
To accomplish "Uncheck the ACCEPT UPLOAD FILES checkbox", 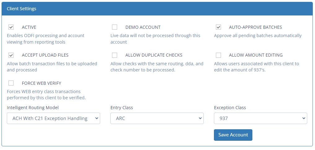I will (11, 55).
